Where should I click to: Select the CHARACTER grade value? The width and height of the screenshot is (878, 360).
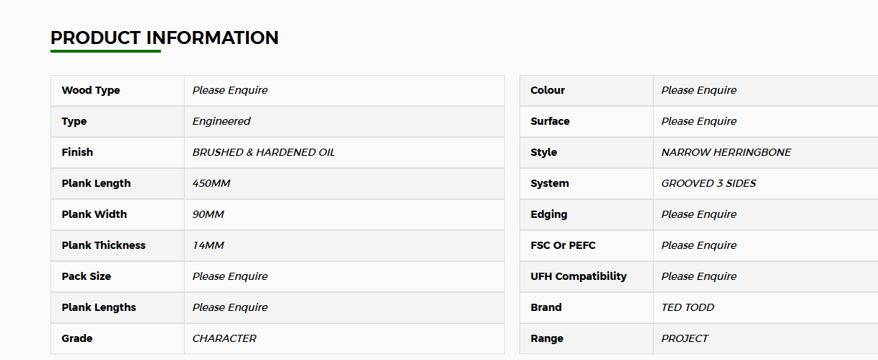tap(224, 338)
